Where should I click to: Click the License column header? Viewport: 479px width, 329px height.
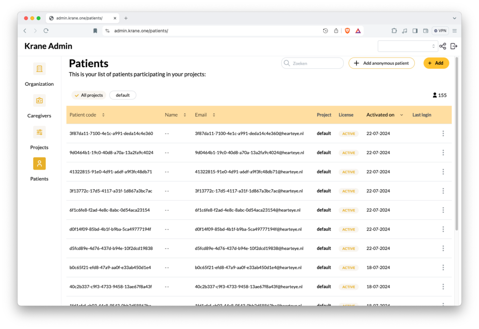tap(346, 115)
